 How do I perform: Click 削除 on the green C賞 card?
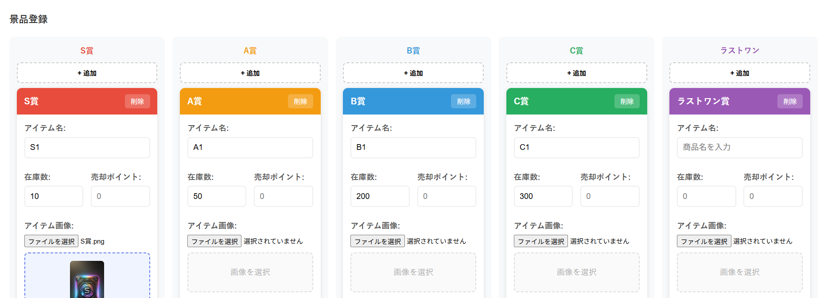click(626, 101)
